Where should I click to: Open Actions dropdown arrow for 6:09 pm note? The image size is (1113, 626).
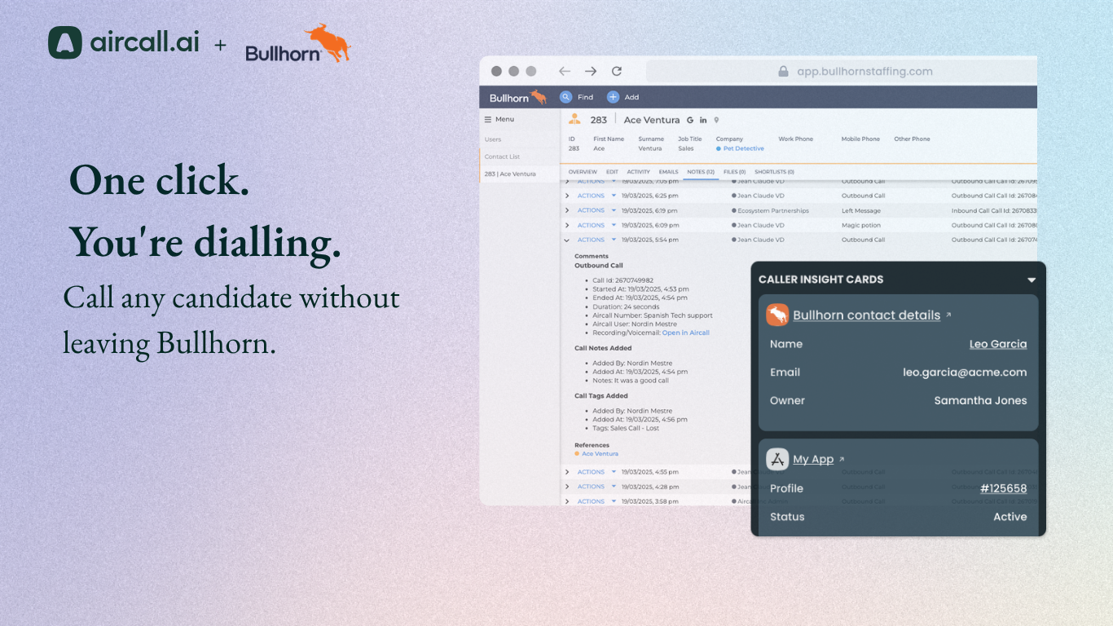tap(614, 225)
